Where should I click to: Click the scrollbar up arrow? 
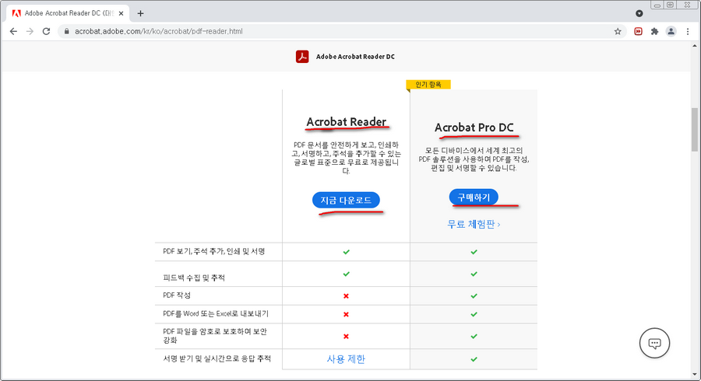694,46
